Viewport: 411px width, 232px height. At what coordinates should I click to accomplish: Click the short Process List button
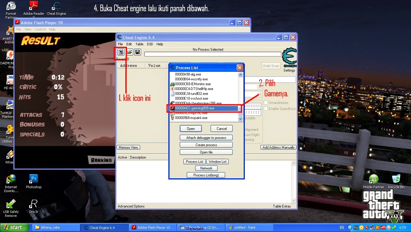point(195,162)
